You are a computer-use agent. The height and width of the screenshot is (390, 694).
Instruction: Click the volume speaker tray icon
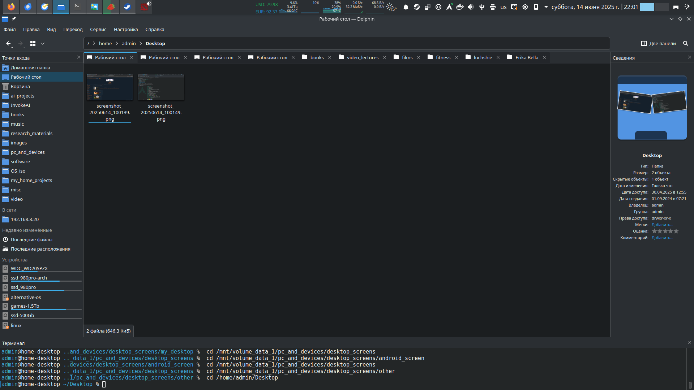pos(471,7)
